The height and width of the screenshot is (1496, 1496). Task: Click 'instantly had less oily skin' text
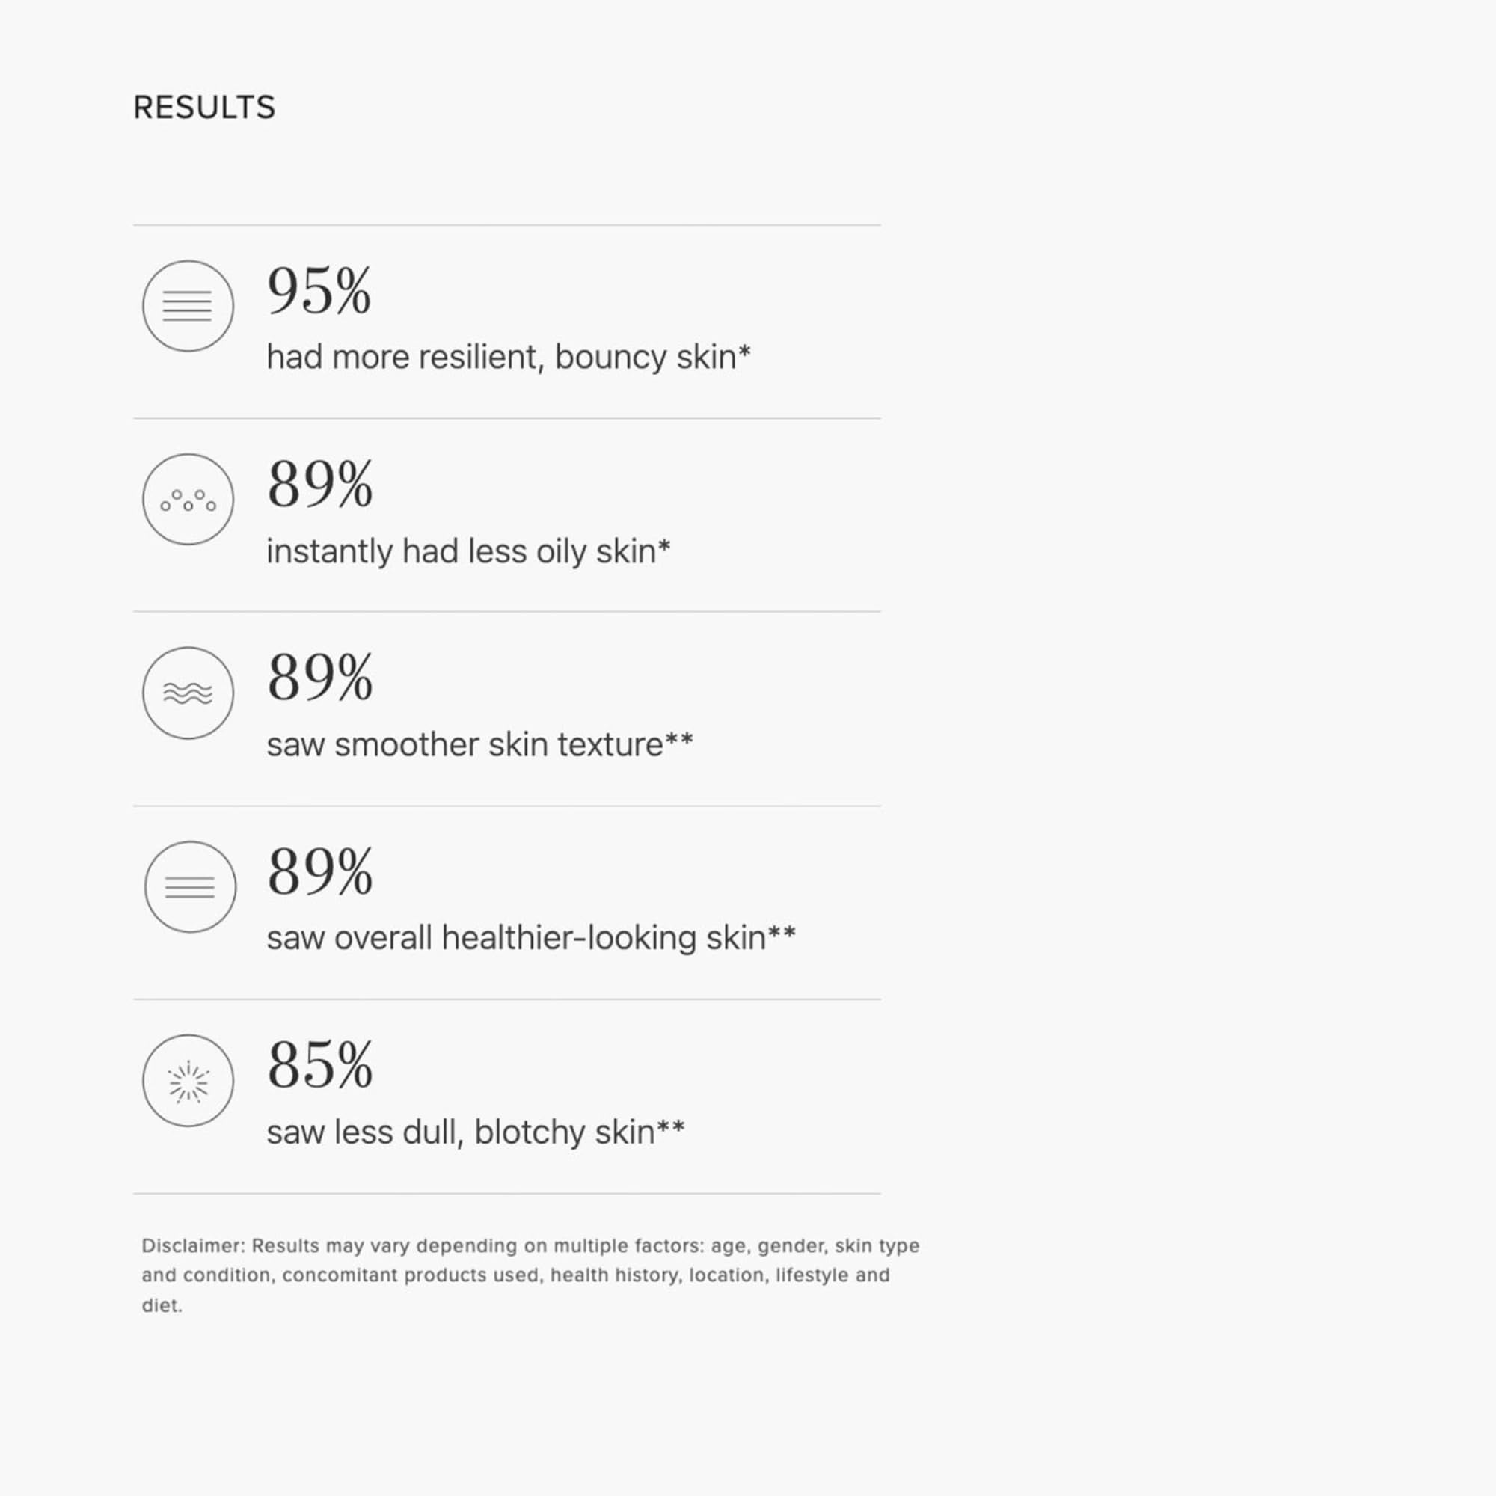coord(462,552)
